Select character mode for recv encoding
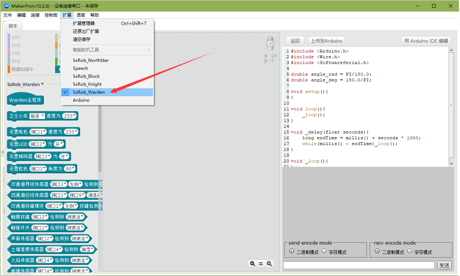460x276 pixels. tap(410, 251)
